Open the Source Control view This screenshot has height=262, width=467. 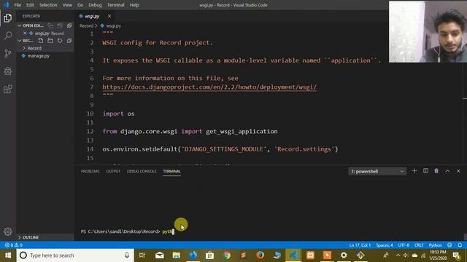point(8,53)
